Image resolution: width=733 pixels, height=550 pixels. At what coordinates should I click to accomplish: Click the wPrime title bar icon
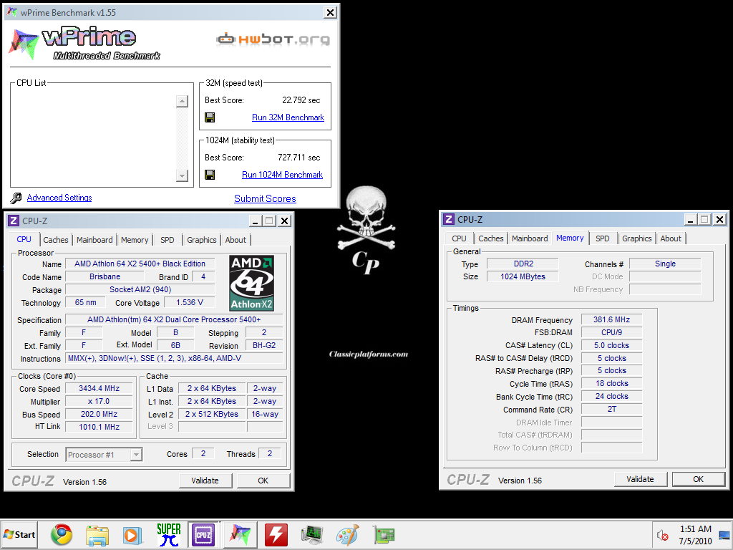[x=12, y=12]
